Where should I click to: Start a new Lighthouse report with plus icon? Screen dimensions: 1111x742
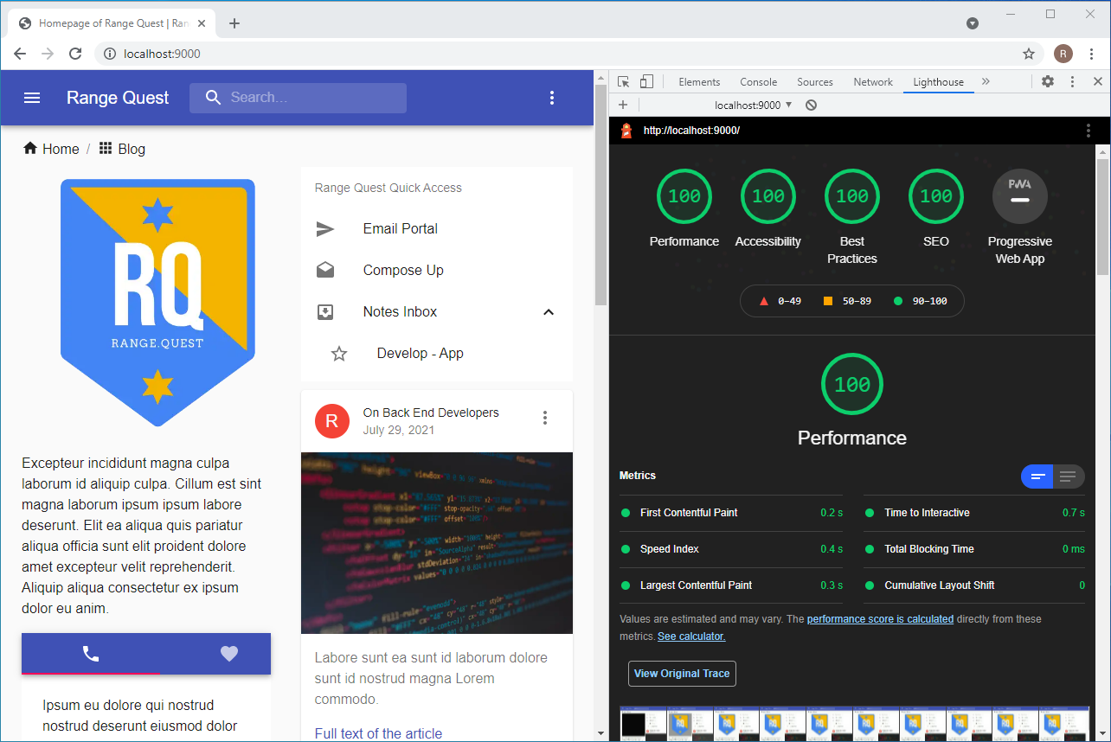(x=623, y=105)
